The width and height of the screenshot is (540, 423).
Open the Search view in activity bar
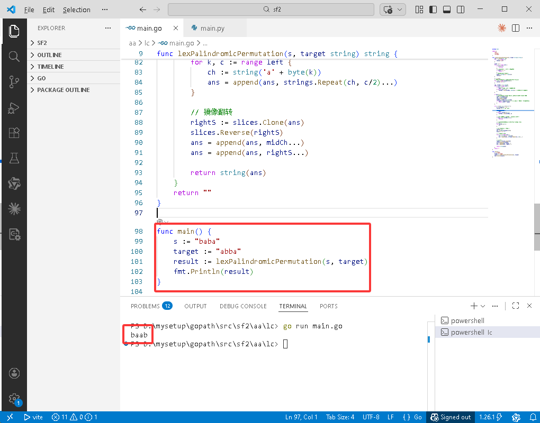(14, 57)
